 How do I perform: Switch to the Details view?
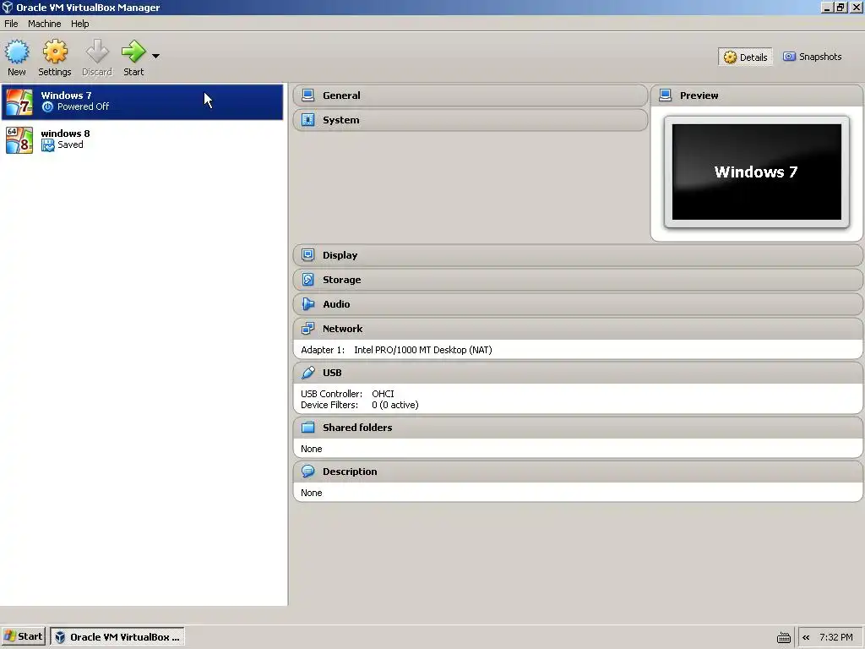tap(745, 57)
